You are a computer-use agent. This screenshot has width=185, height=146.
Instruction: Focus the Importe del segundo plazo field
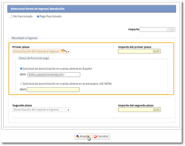coord(139,110)
